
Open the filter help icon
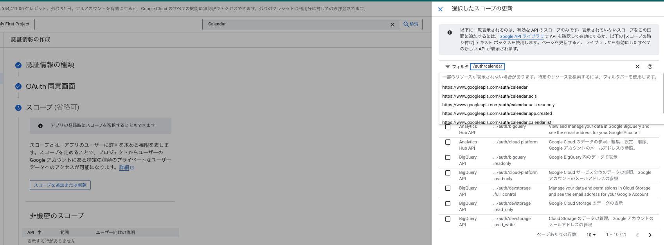coord(650,66)
